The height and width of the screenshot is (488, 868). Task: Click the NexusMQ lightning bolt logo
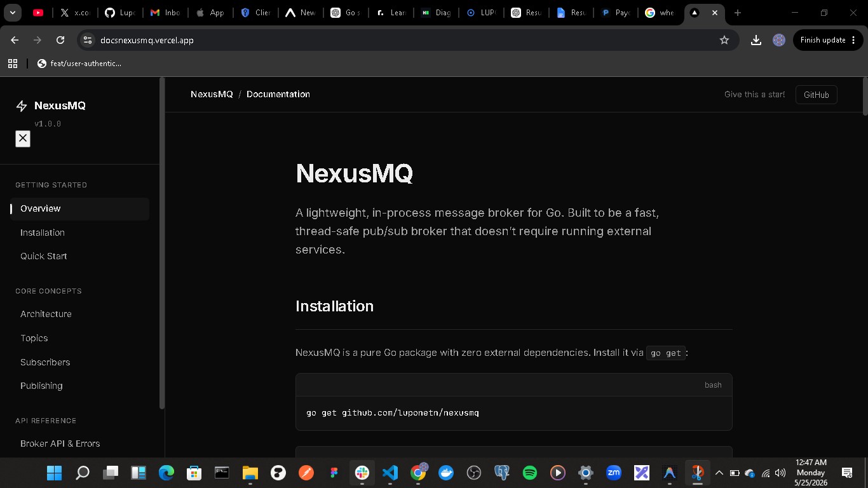[x=22, y=106]
